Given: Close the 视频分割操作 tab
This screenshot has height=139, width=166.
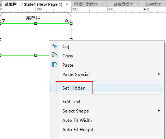Looking at the screenshot, I should 102,4.
